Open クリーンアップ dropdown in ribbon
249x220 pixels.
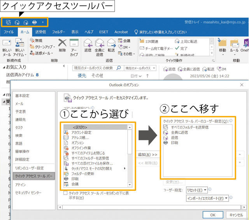42,47
